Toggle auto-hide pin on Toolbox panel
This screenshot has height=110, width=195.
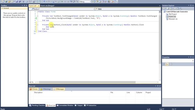(x=24, y=5)
